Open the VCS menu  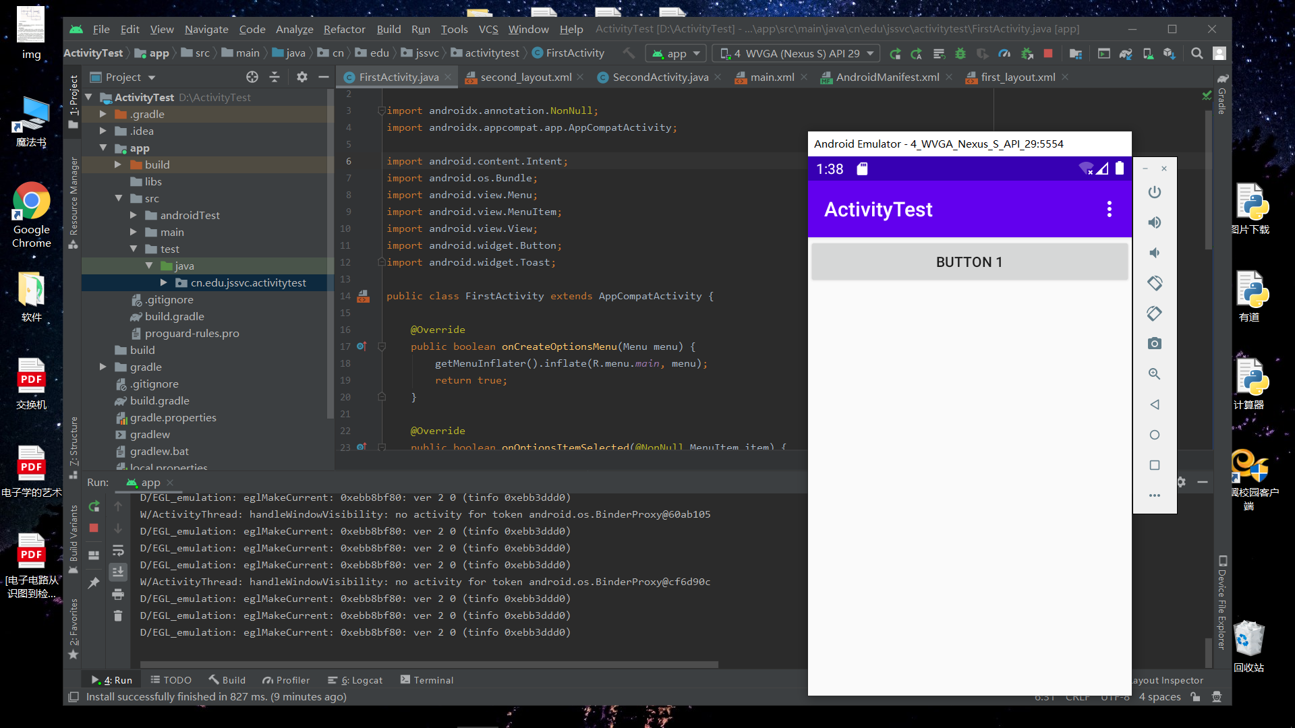488,29
